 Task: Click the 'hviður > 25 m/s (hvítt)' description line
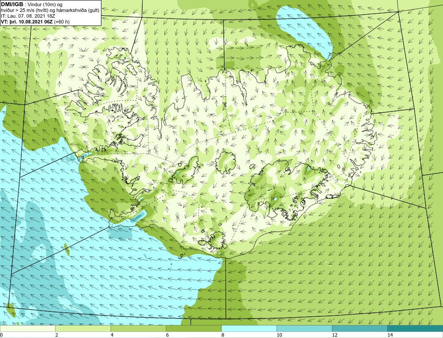pos(51,10)
